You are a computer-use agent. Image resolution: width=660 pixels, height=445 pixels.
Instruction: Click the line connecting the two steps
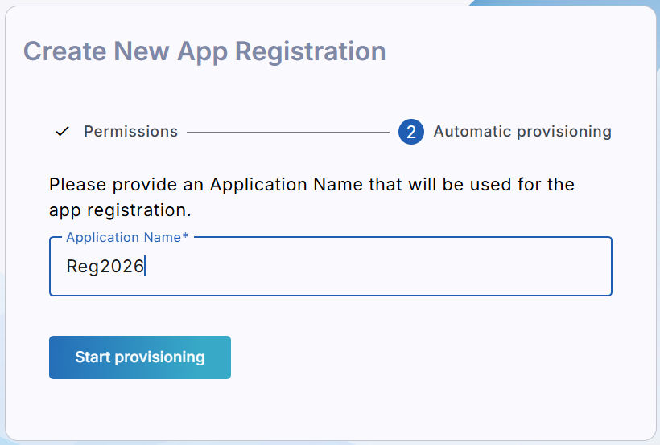click(x=287, y=132)
